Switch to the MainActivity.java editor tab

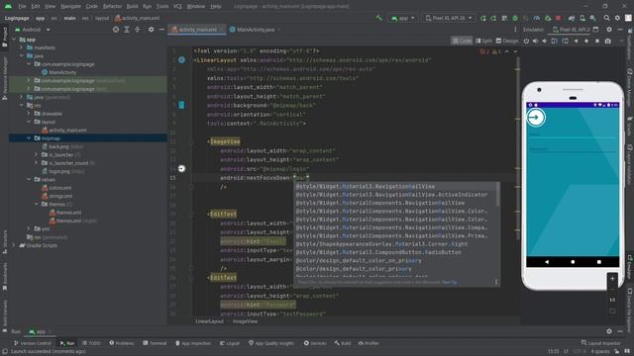click(256, 30)
